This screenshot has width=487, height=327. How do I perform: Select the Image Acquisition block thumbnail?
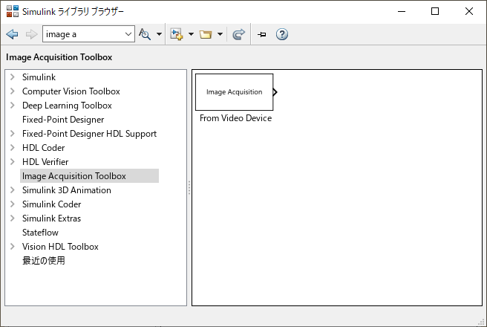click(x=234, y=92)
